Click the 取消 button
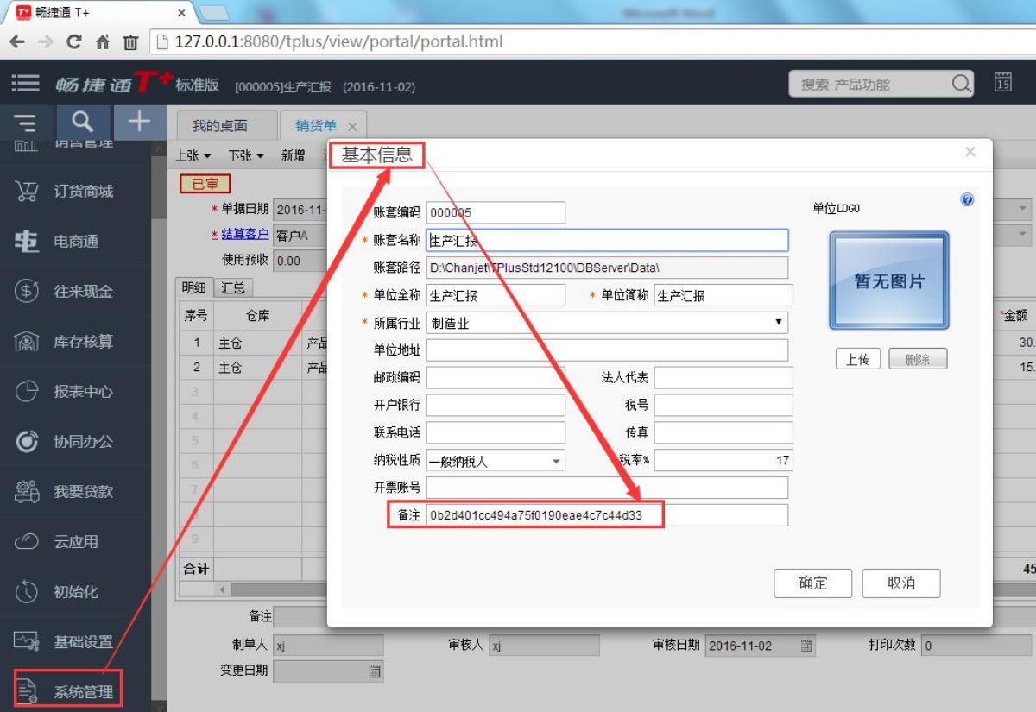This screenshot has width=1036, height=712. [x=901, y=583]
